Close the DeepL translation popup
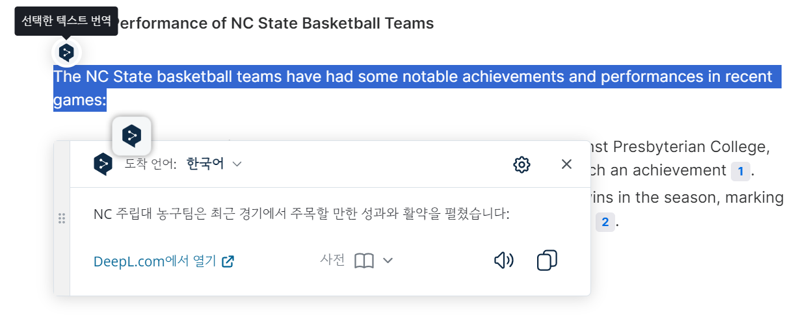The width and height of the screenshot is (805, 319). pyautogui.click(x=566, y=164)
